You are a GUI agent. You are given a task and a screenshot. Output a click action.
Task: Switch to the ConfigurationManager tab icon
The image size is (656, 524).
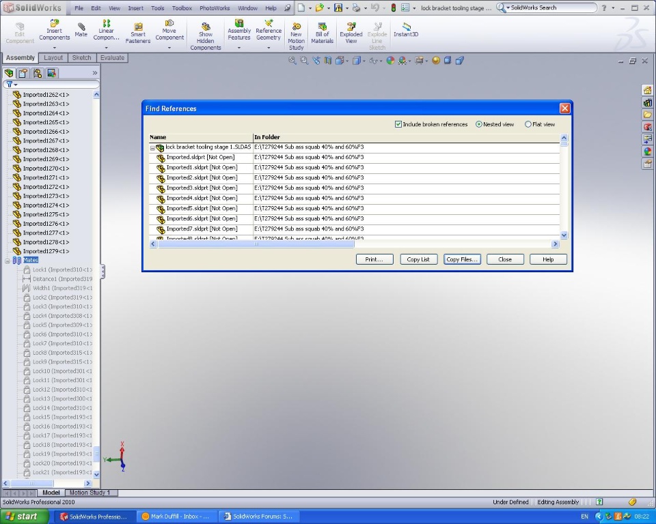pyautogui.click(x=37, y=73)
